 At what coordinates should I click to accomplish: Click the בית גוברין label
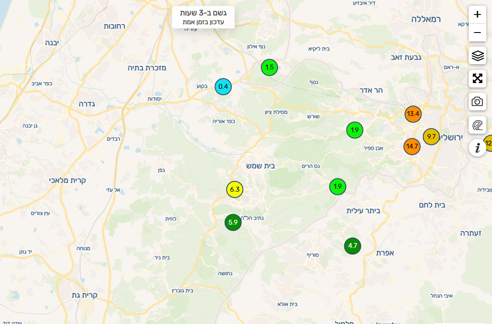coord(182,291)
